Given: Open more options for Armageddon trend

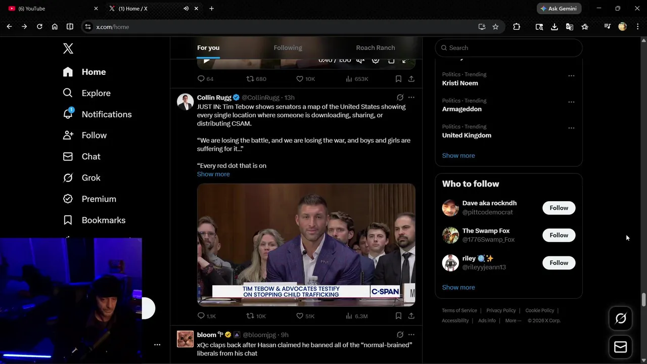Looking at the screenshot, I should click(x=571, y=102).
